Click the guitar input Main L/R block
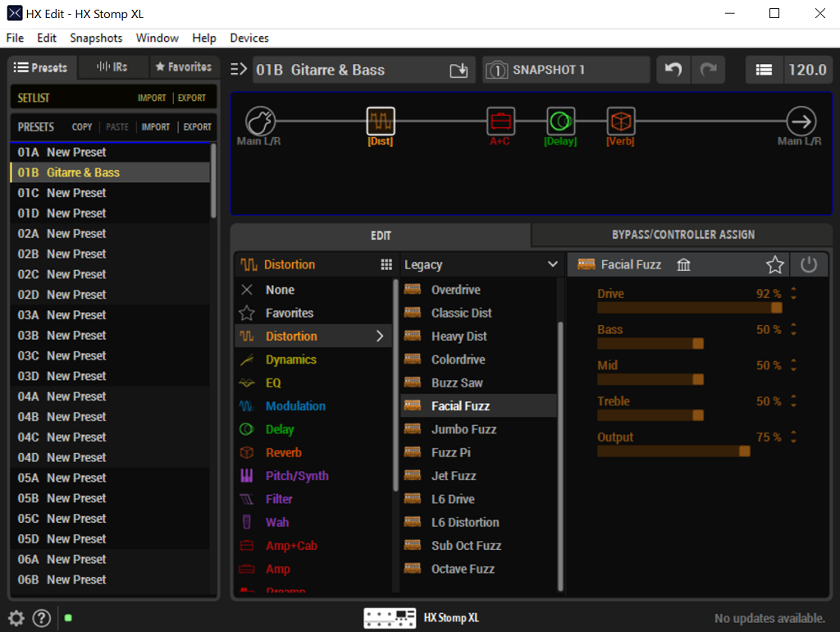 pos(260,121)
